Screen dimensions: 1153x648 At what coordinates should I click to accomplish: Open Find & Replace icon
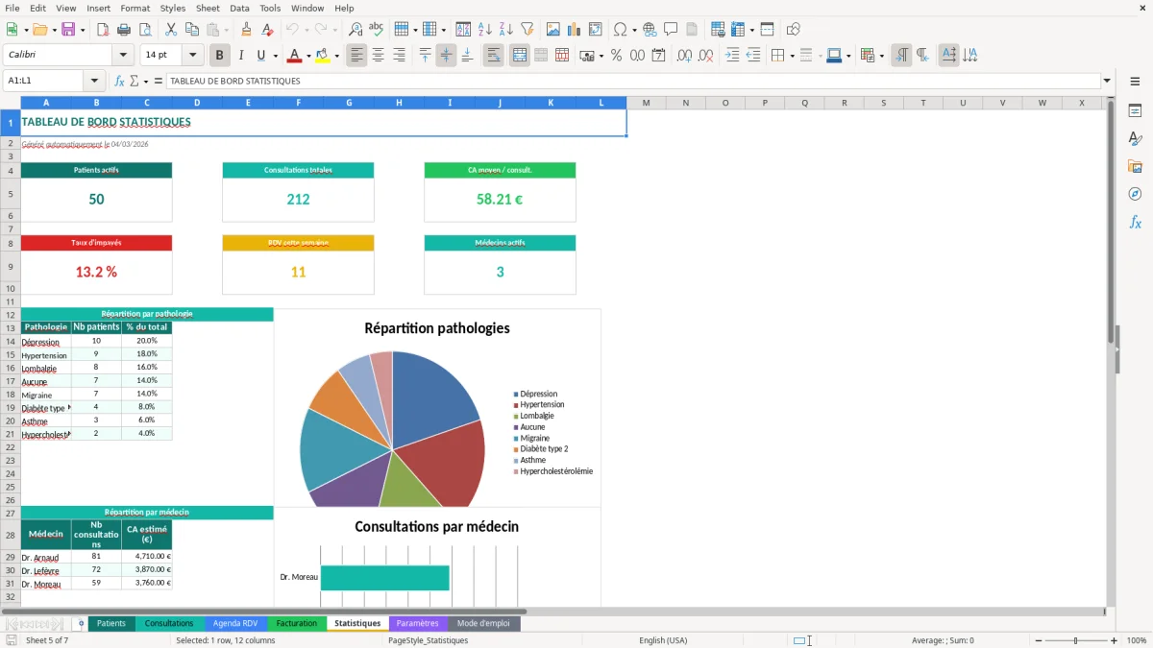point(356,30)
